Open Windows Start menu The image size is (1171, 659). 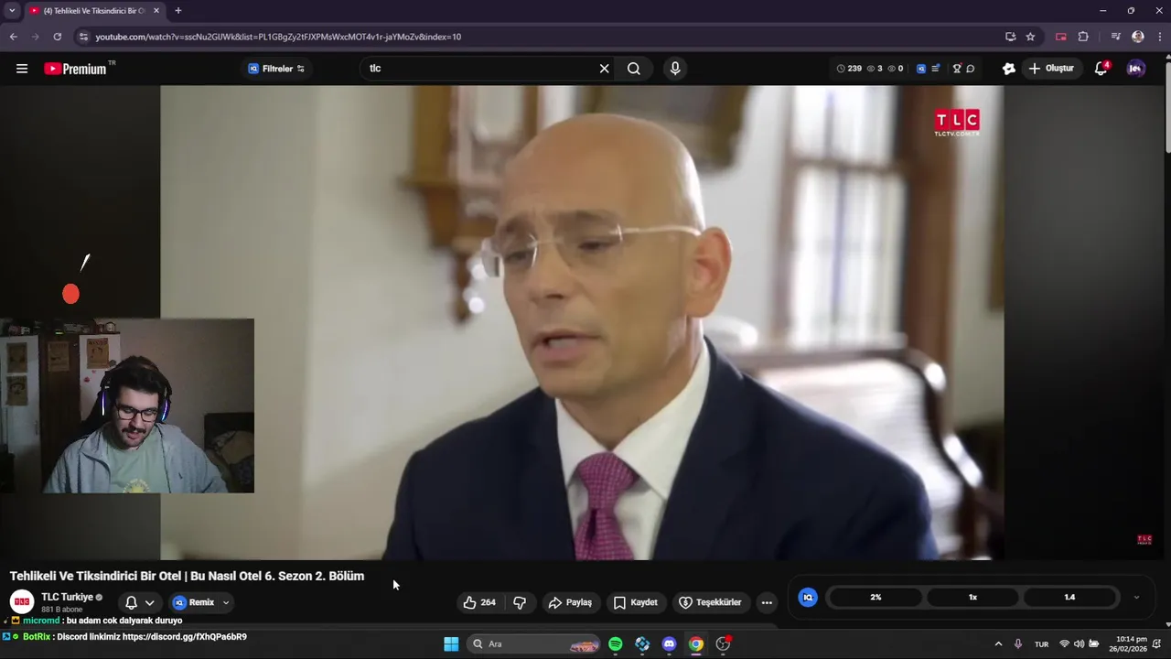pyautogui.click(x=451, y=644)
